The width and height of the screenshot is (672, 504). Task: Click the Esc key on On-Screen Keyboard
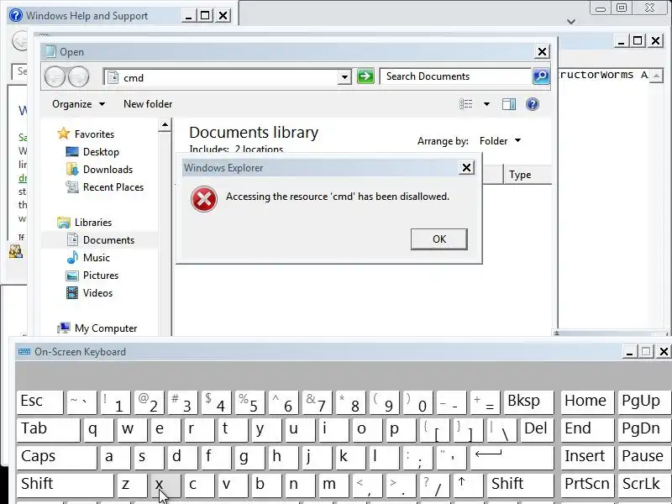pyautogui.click(x=39, y=402)
